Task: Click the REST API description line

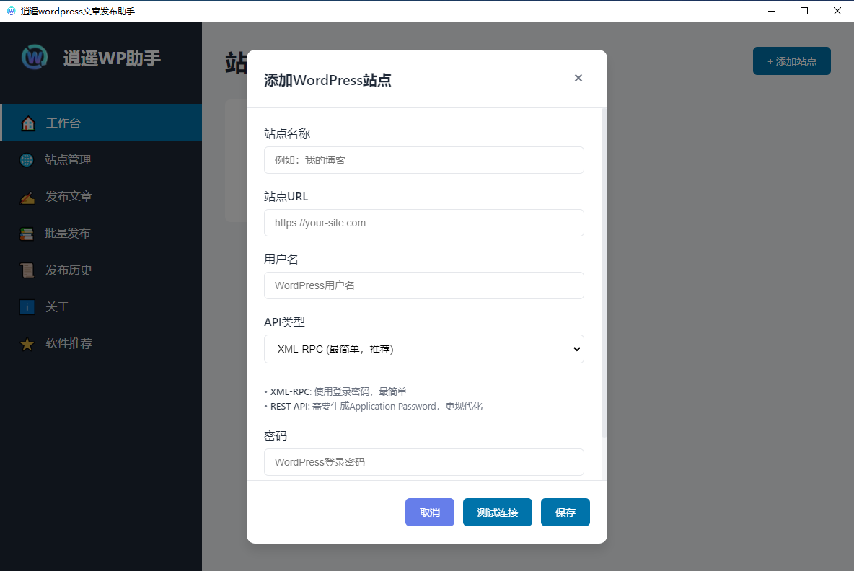Action: pos(374,406)
